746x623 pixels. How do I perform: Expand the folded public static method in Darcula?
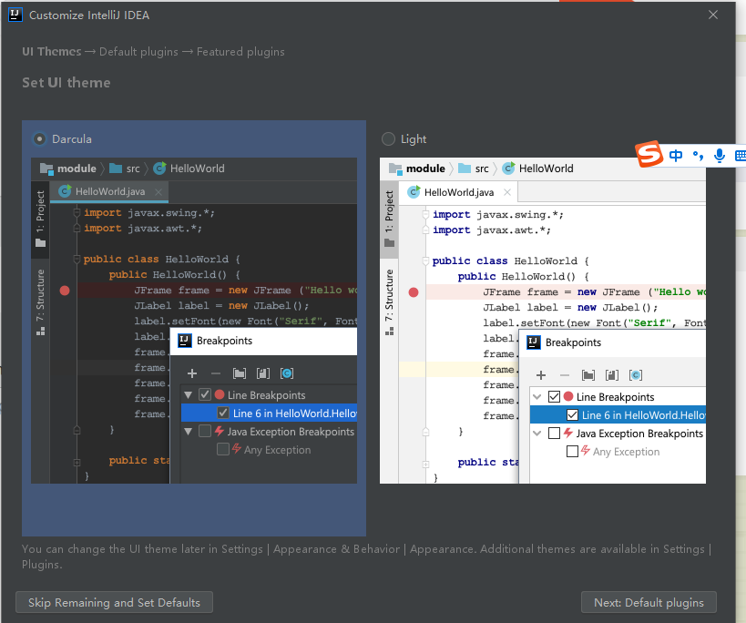click(x=77, y=463)
